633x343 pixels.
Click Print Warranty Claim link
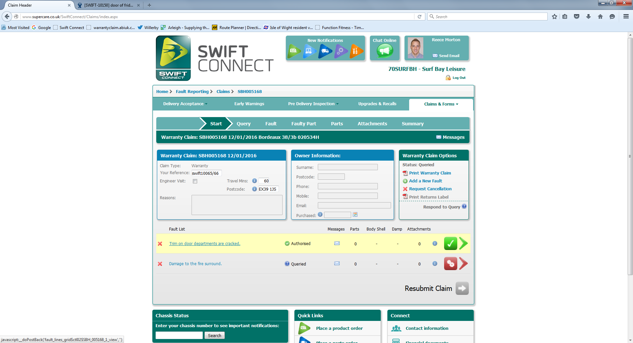[x=430, y=173]
